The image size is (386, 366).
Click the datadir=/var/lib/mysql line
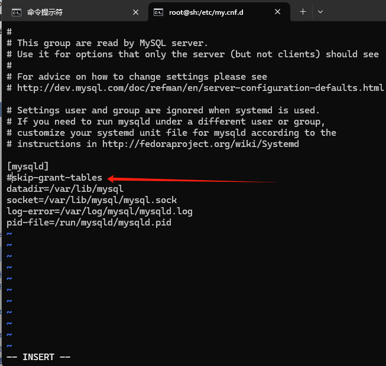point(65,189)
